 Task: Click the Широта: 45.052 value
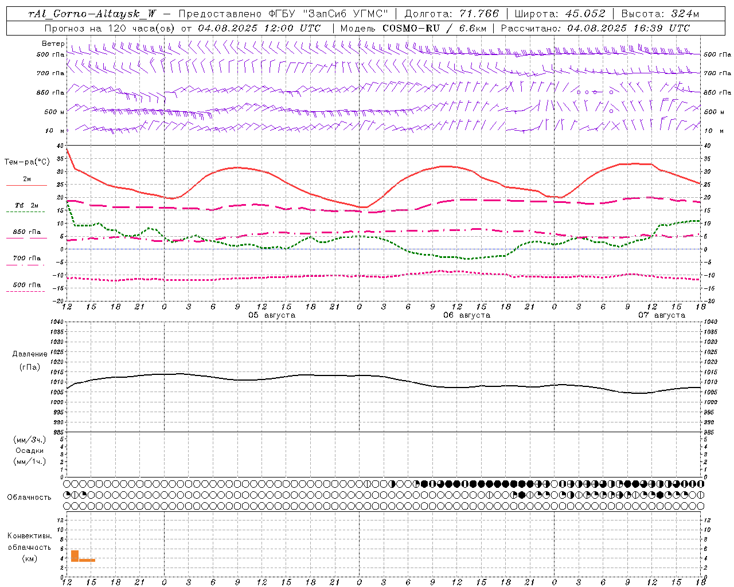(560, 14)
